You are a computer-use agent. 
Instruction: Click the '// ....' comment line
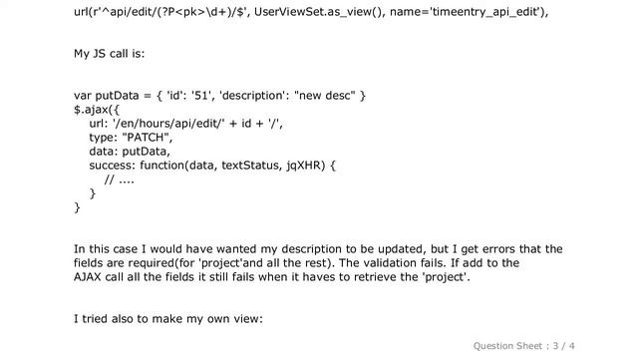120,179
